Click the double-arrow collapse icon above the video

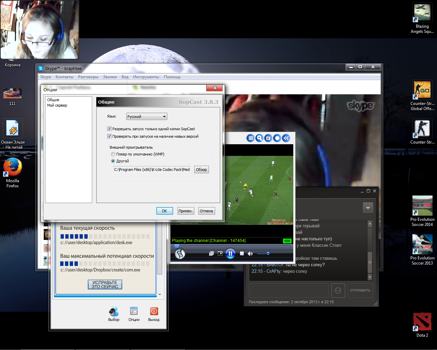286,138
